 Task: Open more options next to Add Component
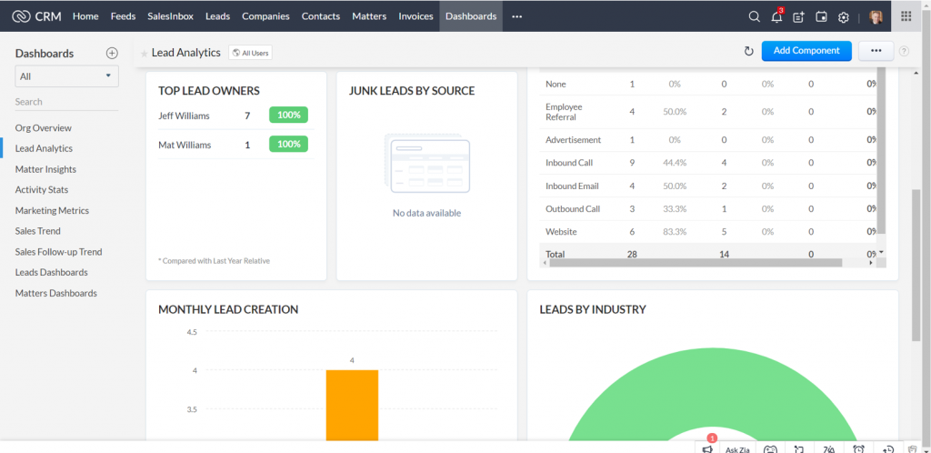[x=876, y=51]
